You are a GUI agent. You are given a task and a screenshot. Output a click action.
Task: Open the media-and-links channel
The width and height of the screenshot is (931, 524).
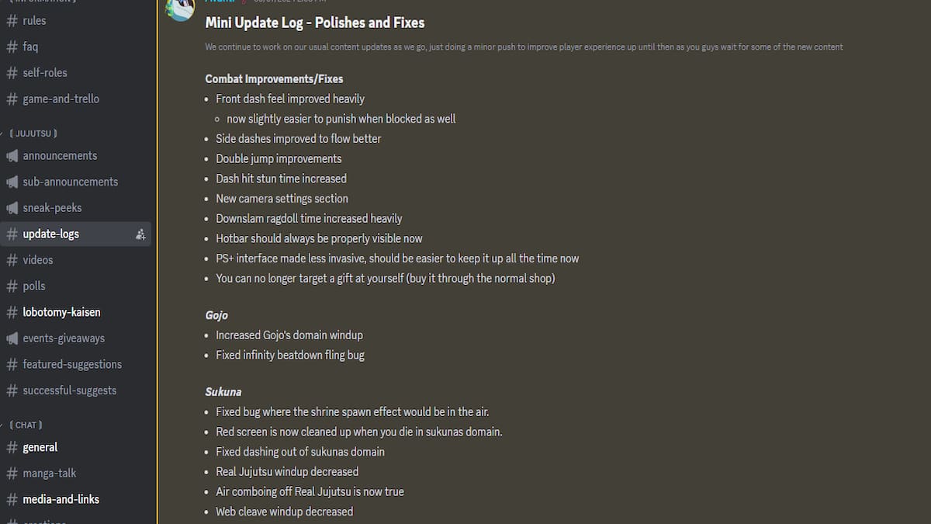tap(61, 499)
